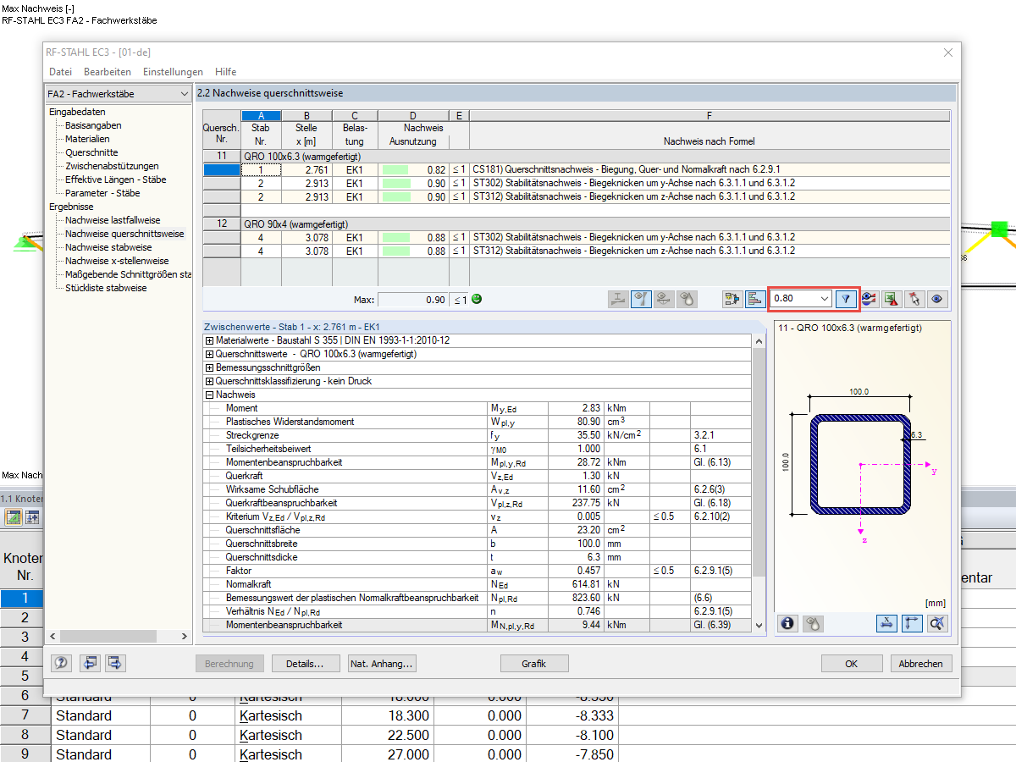Click the Abbrechen button
Viewport: 1016px width, 762px height.
(920, 664)
